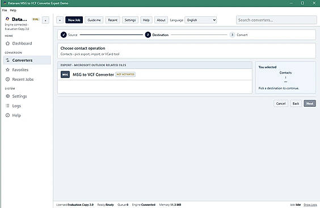Click the NOT ACTIVATED badge

pos(125,75)
